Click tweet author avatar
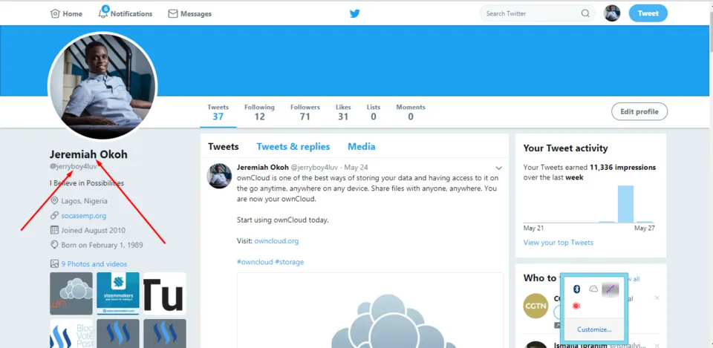The width and height of the screenshot is (713, 348). tap(220, 176)
